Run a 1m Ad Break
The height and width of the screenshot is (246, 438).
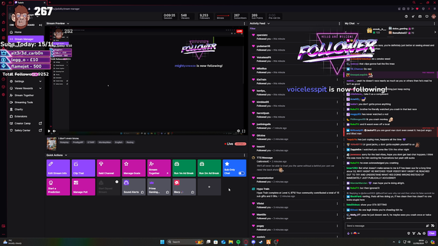pos(184,168)
